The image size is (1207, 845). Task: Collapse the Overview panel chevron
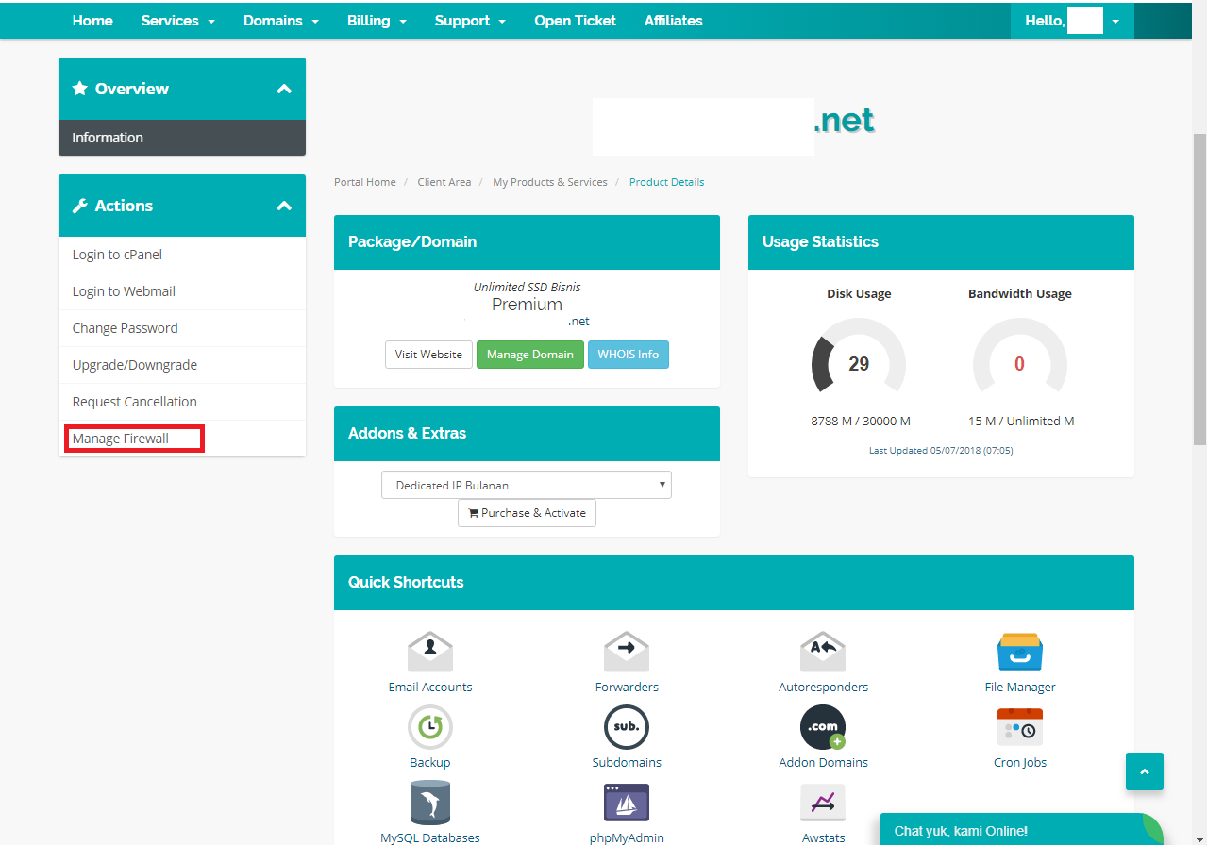pos(283,89)
